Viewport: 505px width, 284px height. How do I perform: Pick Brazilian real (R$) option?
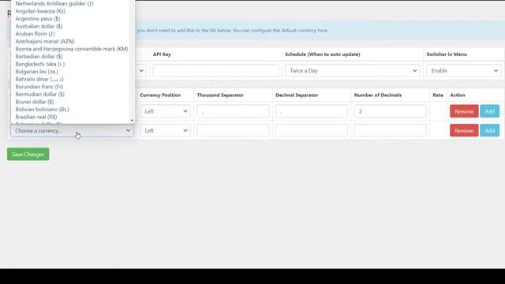coord(36,117)
